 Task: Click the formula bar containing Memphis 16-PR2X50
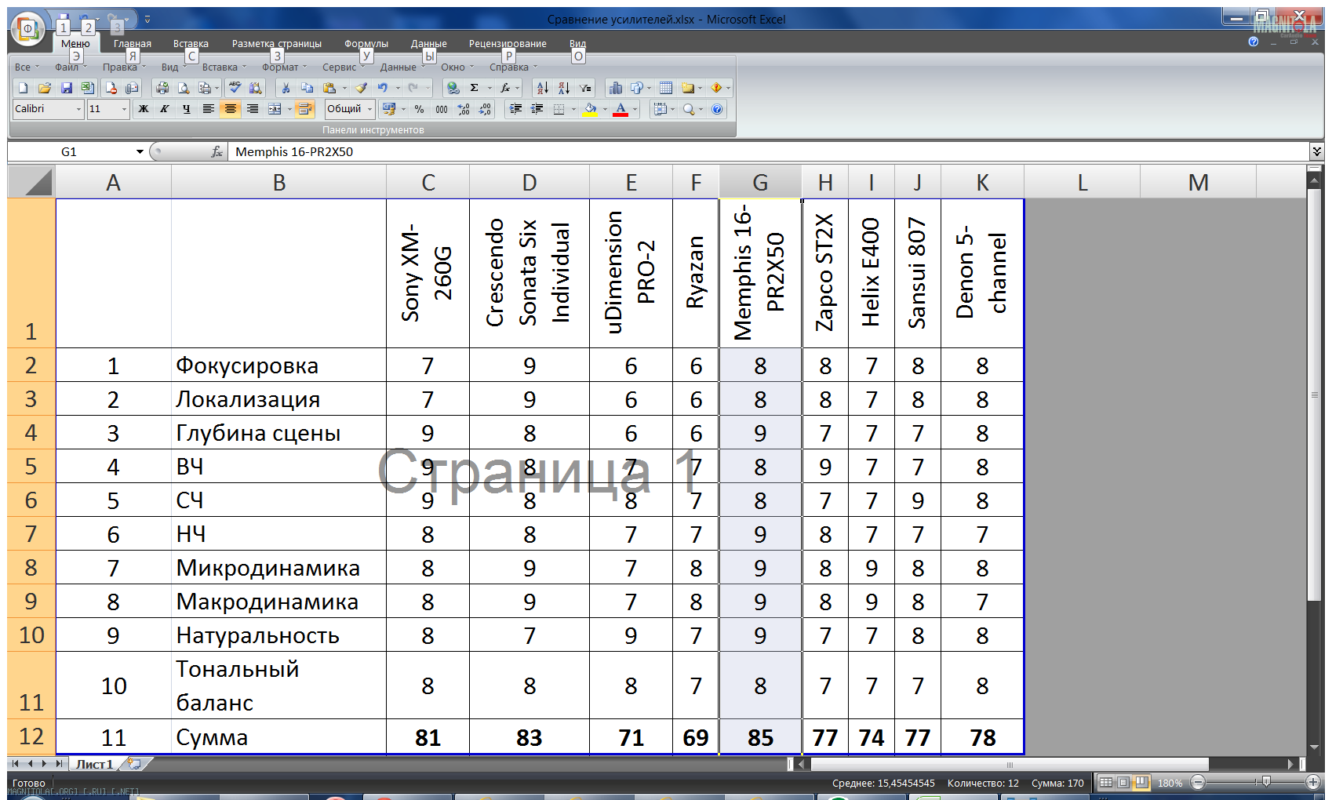(769, 151)
